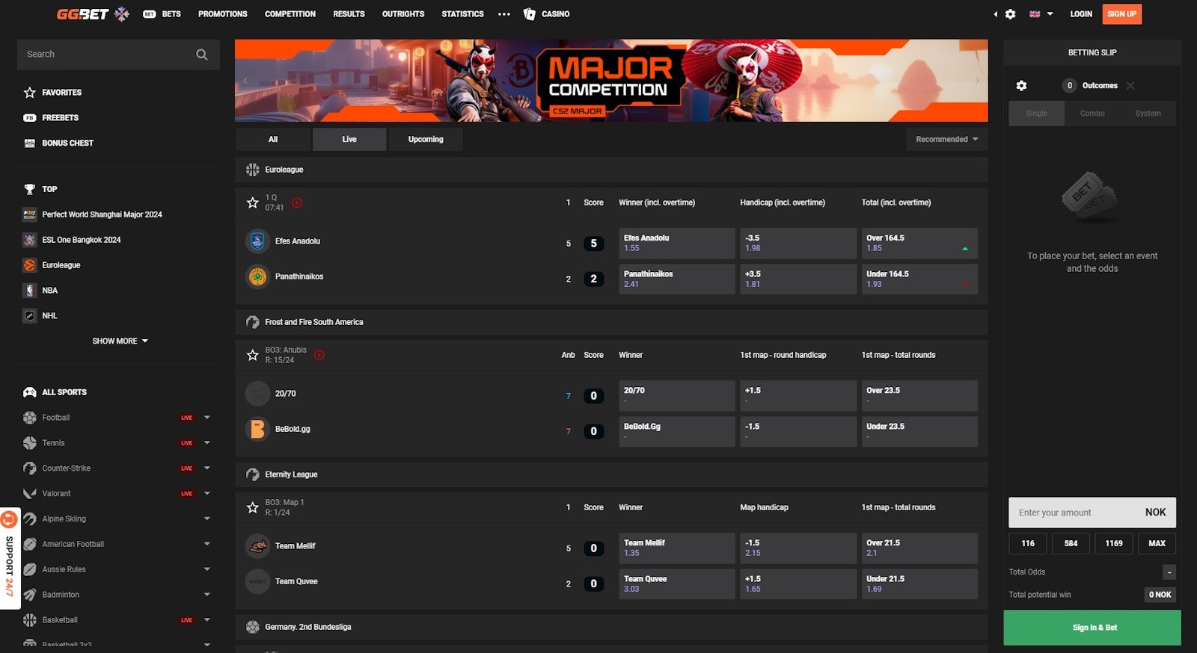Expand the Aussie Rules category arrow
The height and width of the screenshot is (653, 1197).
207,570
